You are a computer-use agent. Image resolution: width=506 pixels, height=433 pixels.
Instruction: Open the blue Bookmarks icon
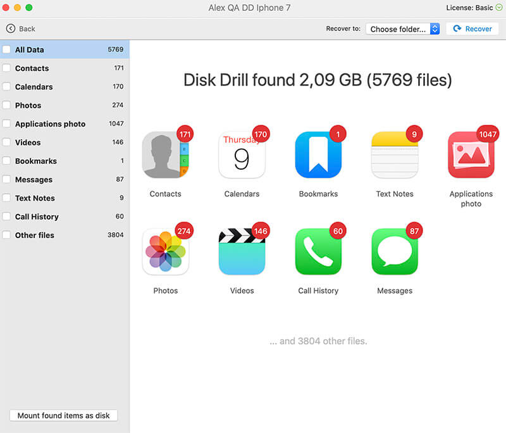tap(318, 154)
